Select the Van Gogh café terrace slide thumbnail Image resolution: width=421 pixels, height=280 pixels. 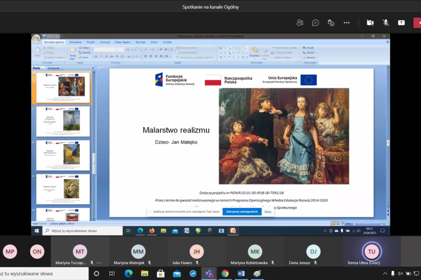click(63, 155)
